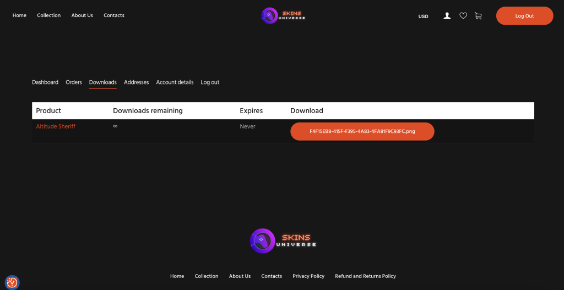Switch to the Orders account tab
Image resolution: width=564 pixels, height=290 pixels.
tap(74, 82)
